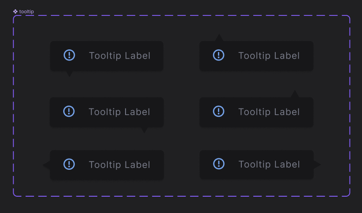Select Tooltip Label text in bottom-right arrow tooltip
This screenshot has width=362, height=213.
pyautogui.click(x=119, y=112)
